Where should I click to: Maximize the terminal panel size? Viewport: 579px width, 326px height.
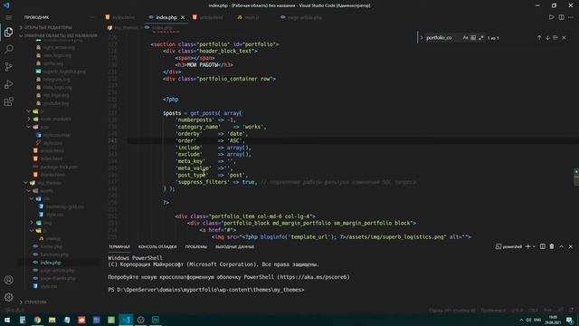tap(561, 246)
